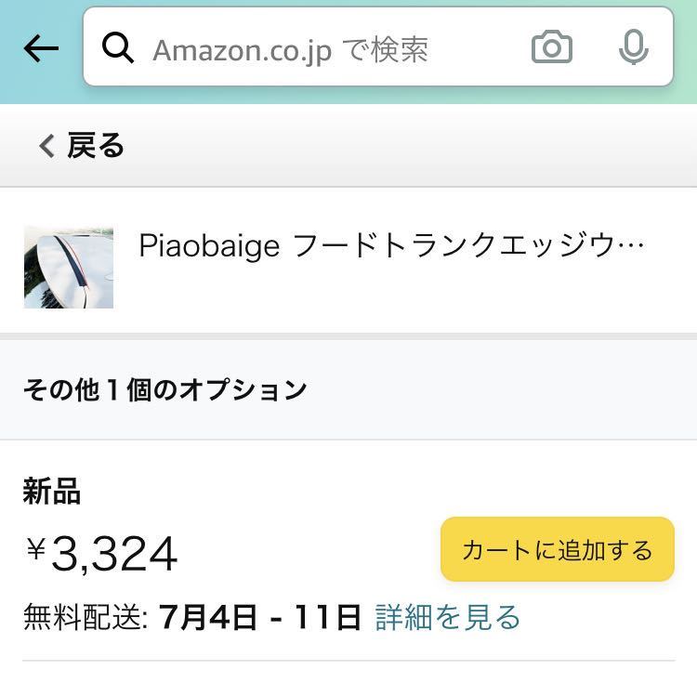Viewport: 697px width, 683px height.
Task: Click the offer row divider under shipping info
Action: pos(348,661)
